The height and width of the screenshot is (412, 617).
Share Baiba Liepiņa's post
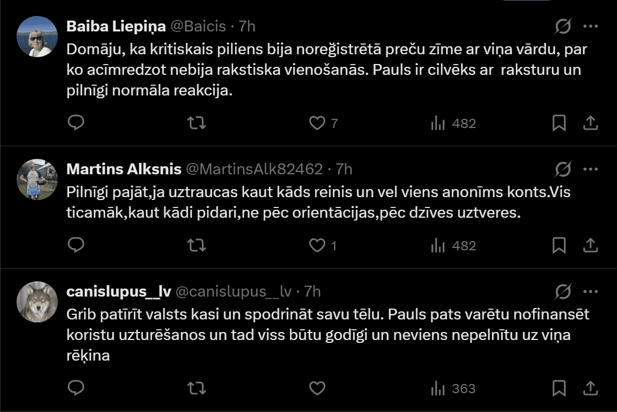590,123
